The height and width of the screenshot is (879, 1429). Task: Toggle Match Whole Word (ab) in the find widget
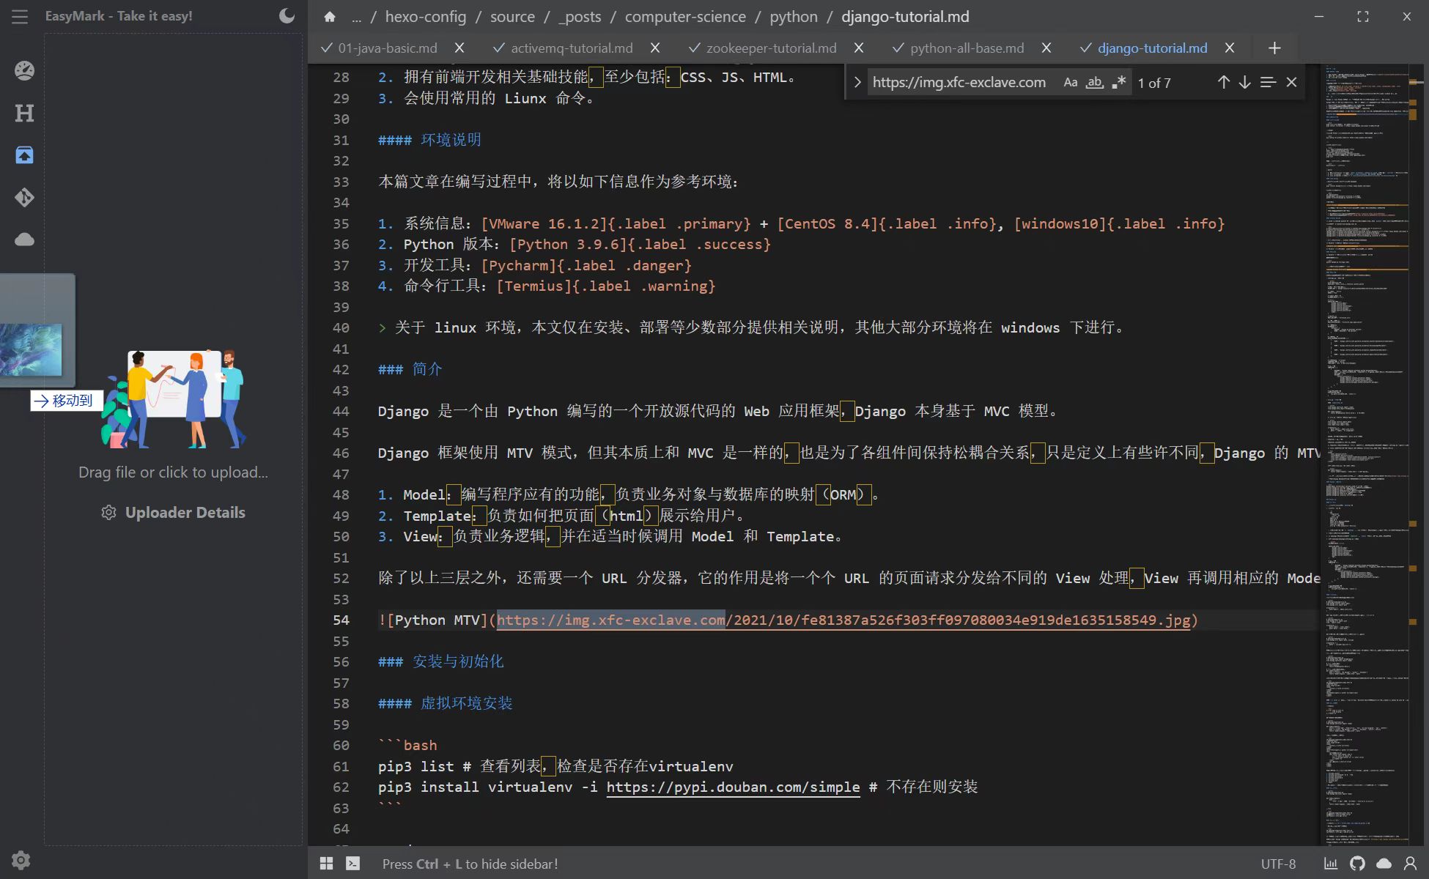point(1094,82)
